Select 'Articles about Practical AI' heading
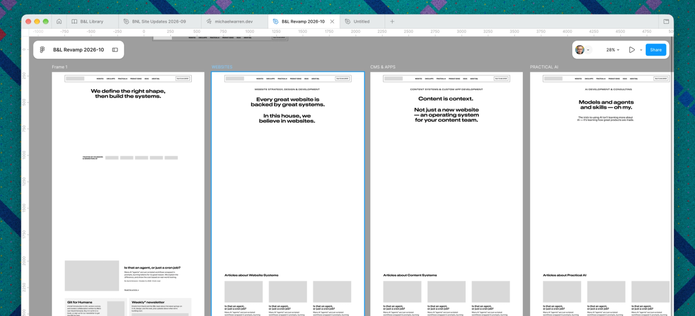 pyautogui.click(x=565, y=275)
